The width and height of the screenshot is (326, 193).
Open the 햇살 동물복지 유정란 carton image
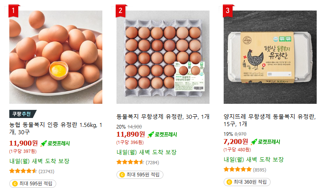coord(270,57)
